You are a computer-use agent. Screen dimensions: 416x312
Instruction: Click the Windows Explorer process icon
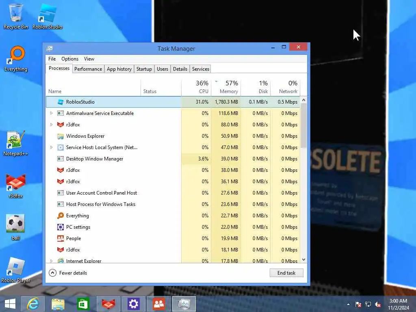coord(61,136)
